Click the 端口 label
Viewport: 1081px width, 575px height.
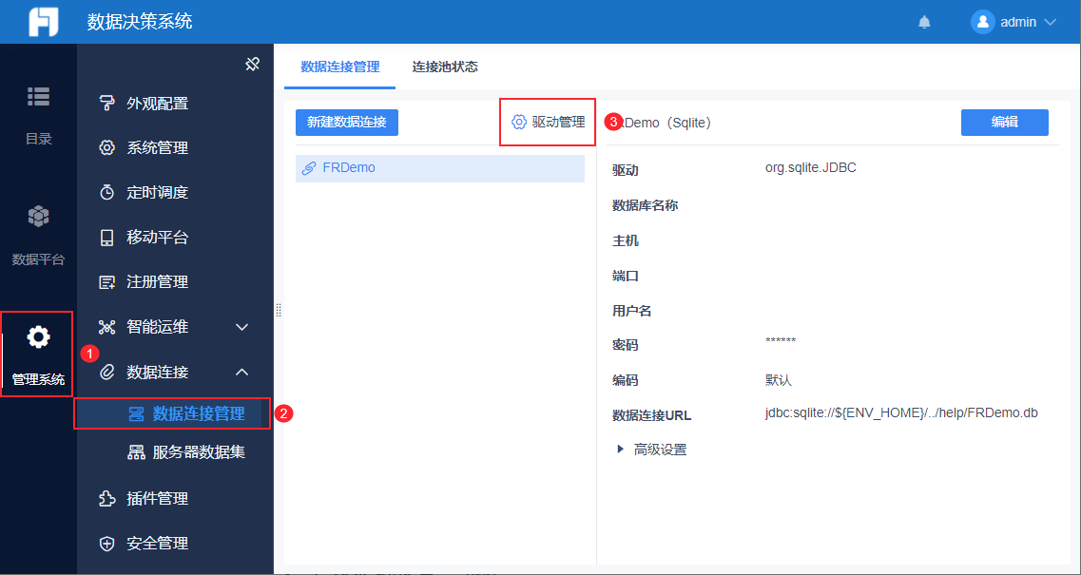pyautogui.click(x=626, y=276)
